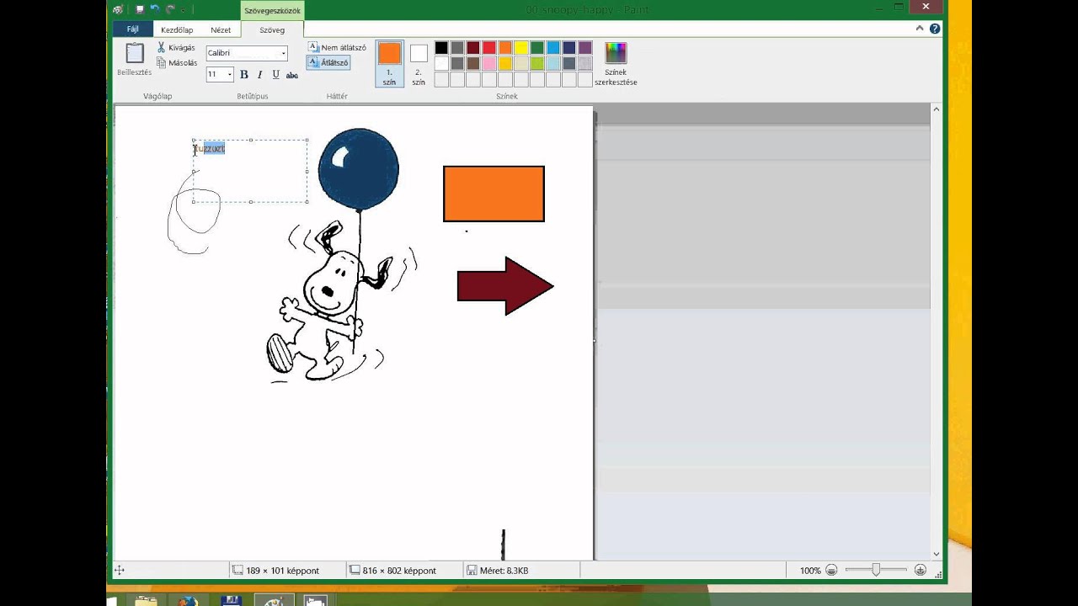Select Nem átlátszó opaque background

[337, 48]
